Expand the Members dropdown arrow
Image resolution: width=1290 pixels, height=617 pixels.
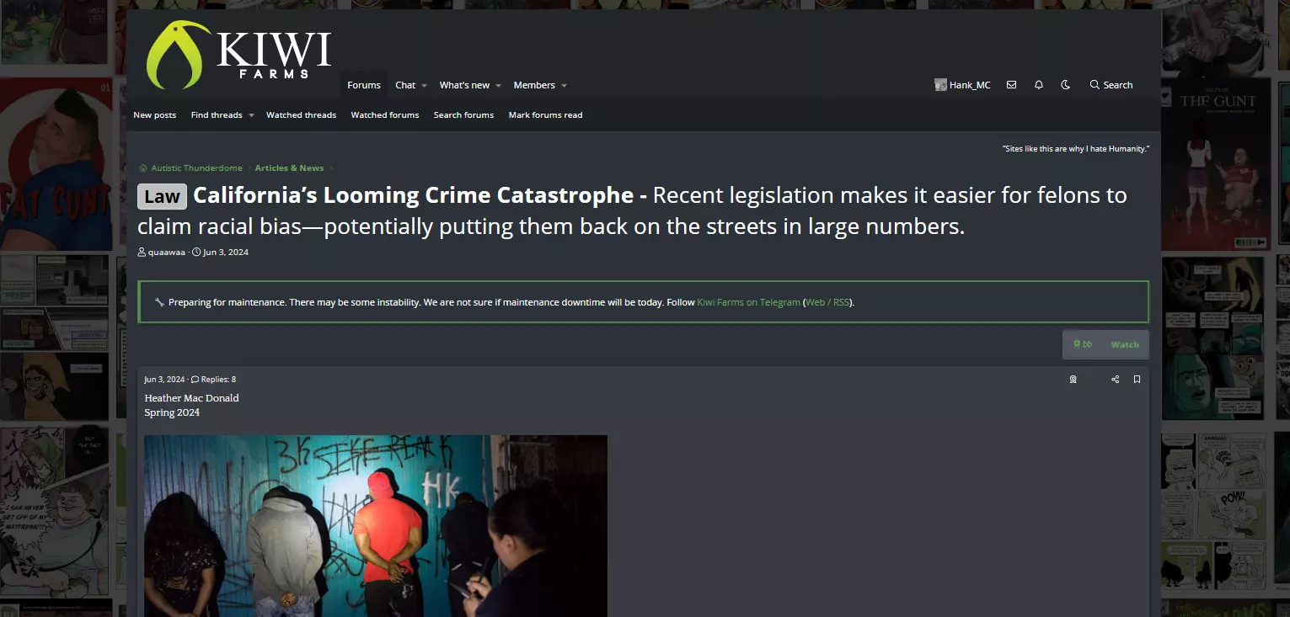(564, 86)
